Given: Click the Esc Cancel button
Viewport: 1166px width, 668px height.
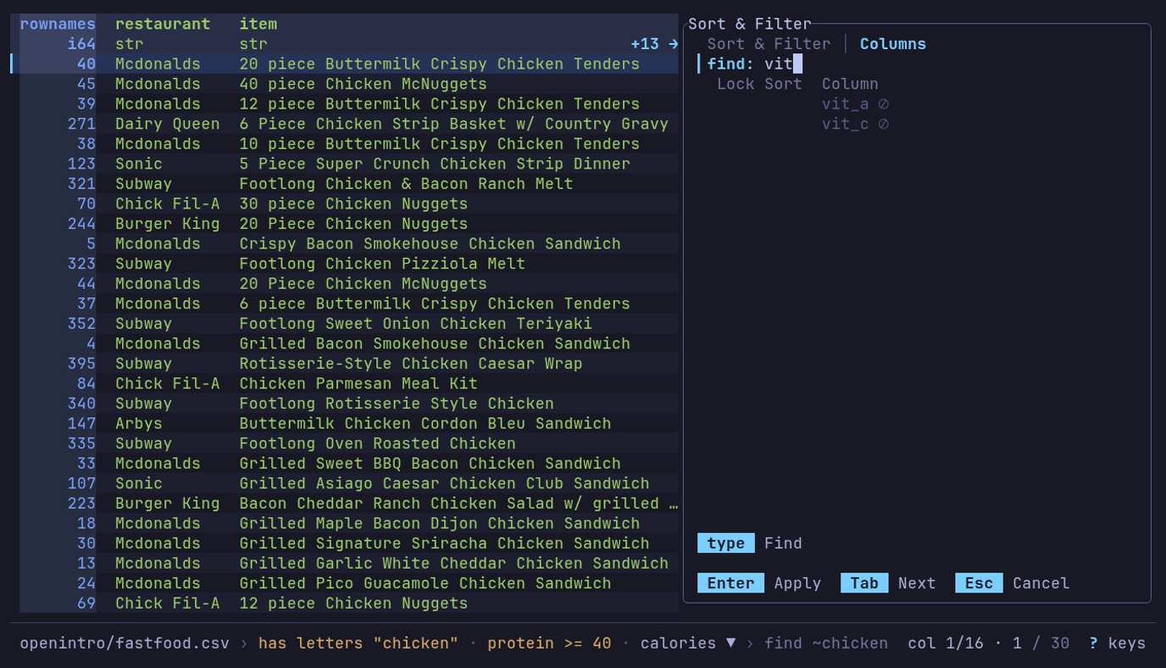Looking at the screenshot, I should (x=1013, y=583).
